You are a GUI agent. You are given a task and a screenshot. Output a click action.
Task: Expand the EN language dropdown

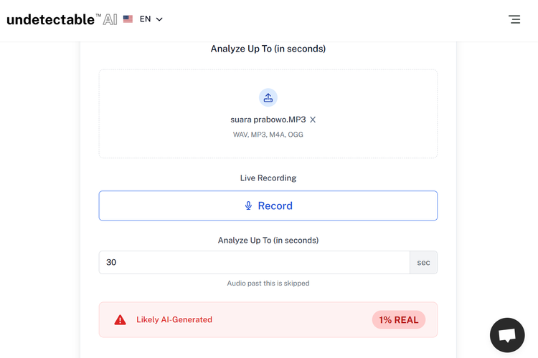tap(146, 19)
